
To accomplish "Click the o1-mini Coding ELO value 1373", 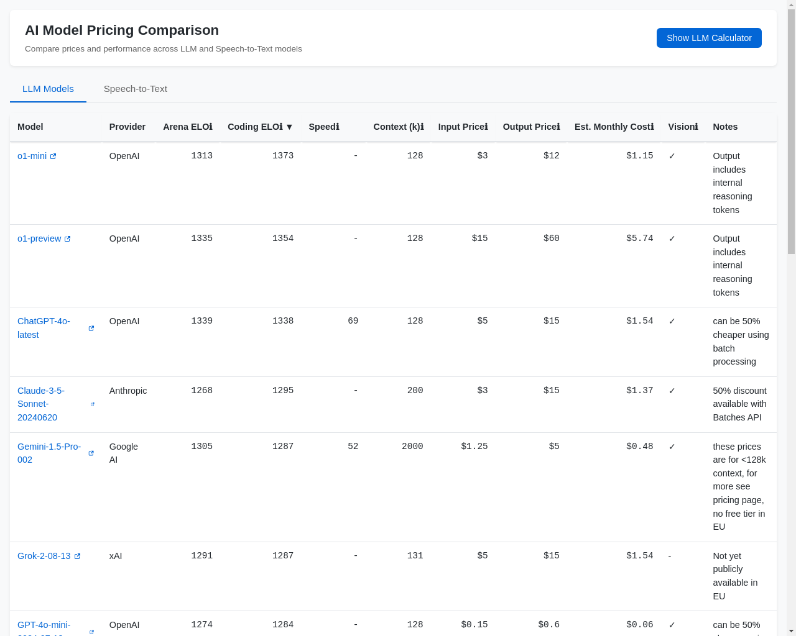I will (x=283, y=156).
